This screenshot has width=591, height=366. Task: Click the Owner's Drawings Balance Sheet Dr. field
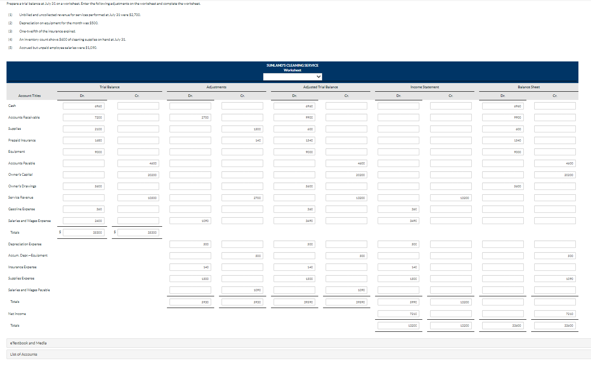pos(503,186)
